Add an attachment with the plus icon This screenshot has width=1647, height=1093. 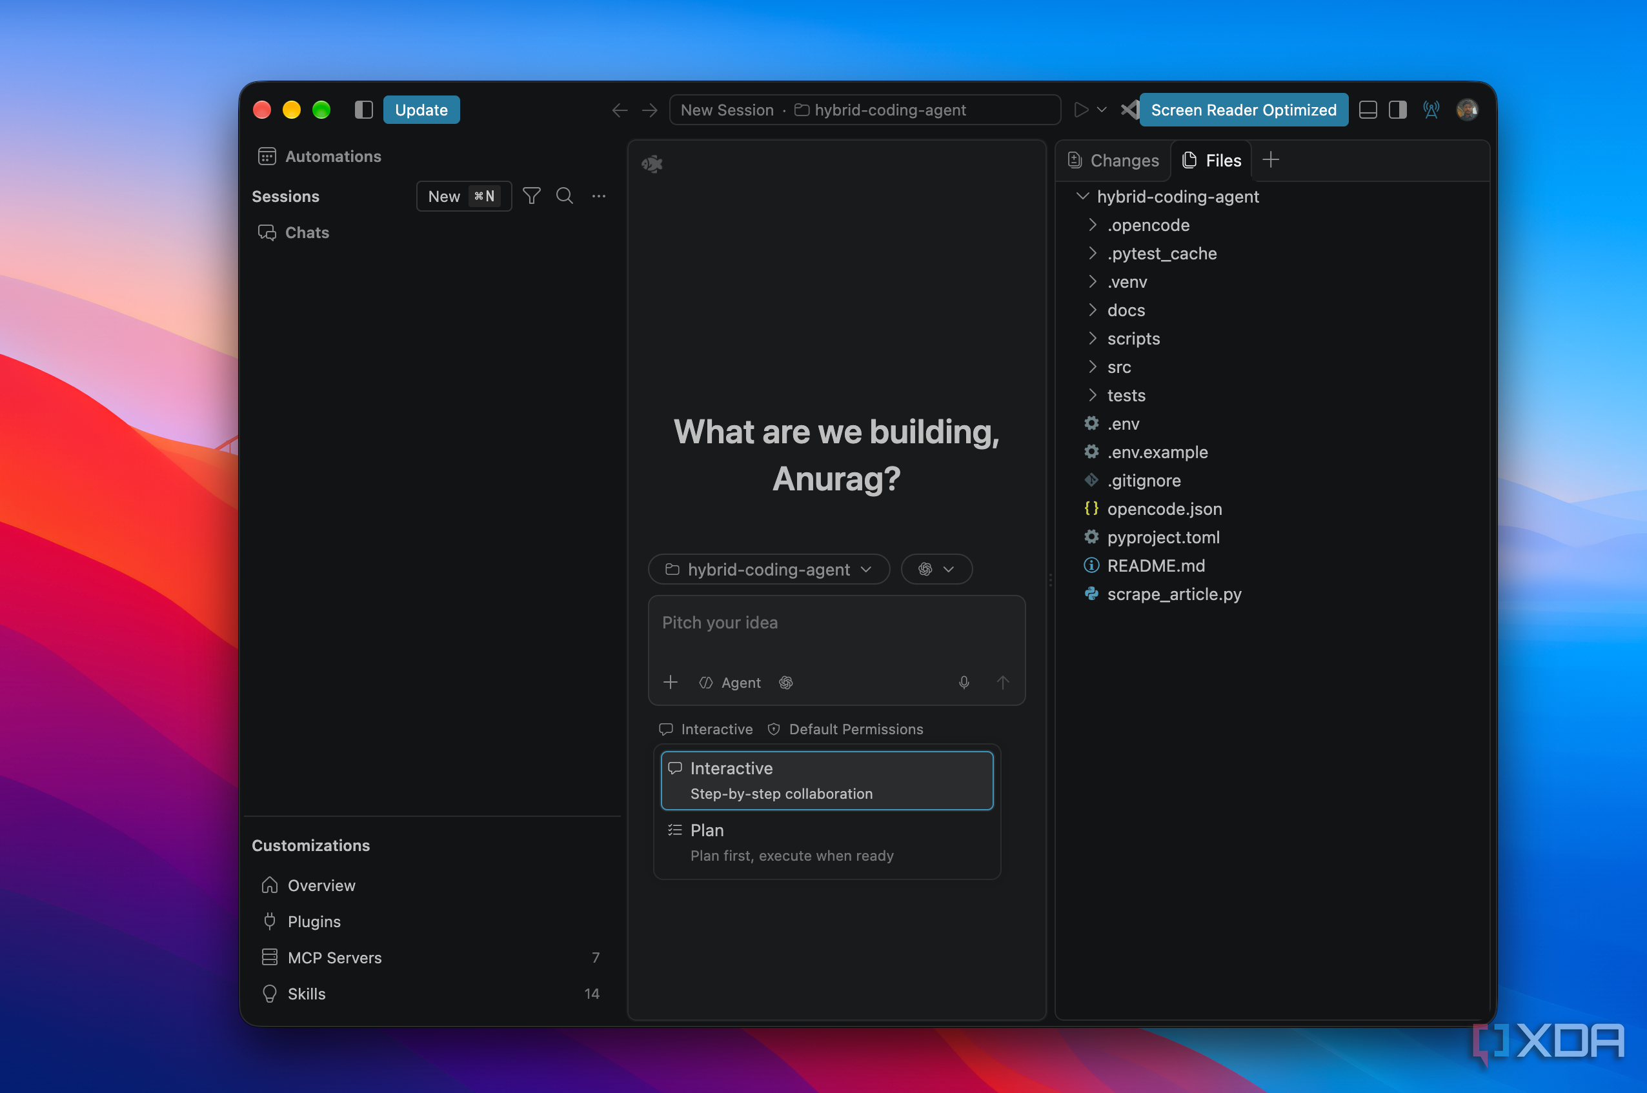tap(670, 683)
